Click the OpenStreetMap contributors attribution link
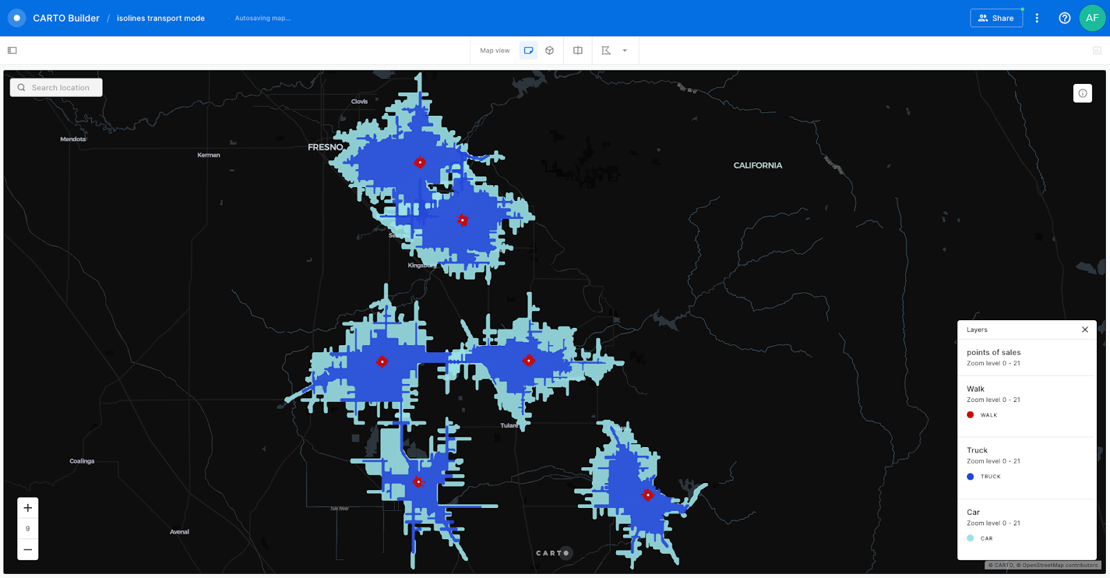Screen dimensions: 1110x578 tap(1060, 566)
